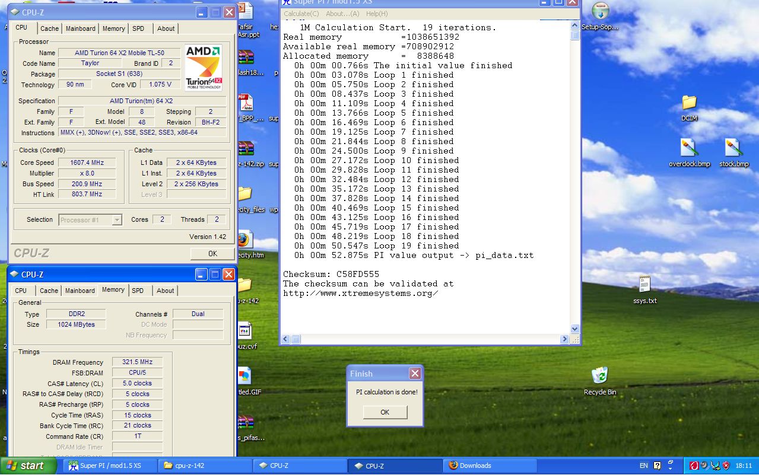Click OK in upper CPU-Z window
The height and width of the screenshot is (475, 759).
[212, 254]
